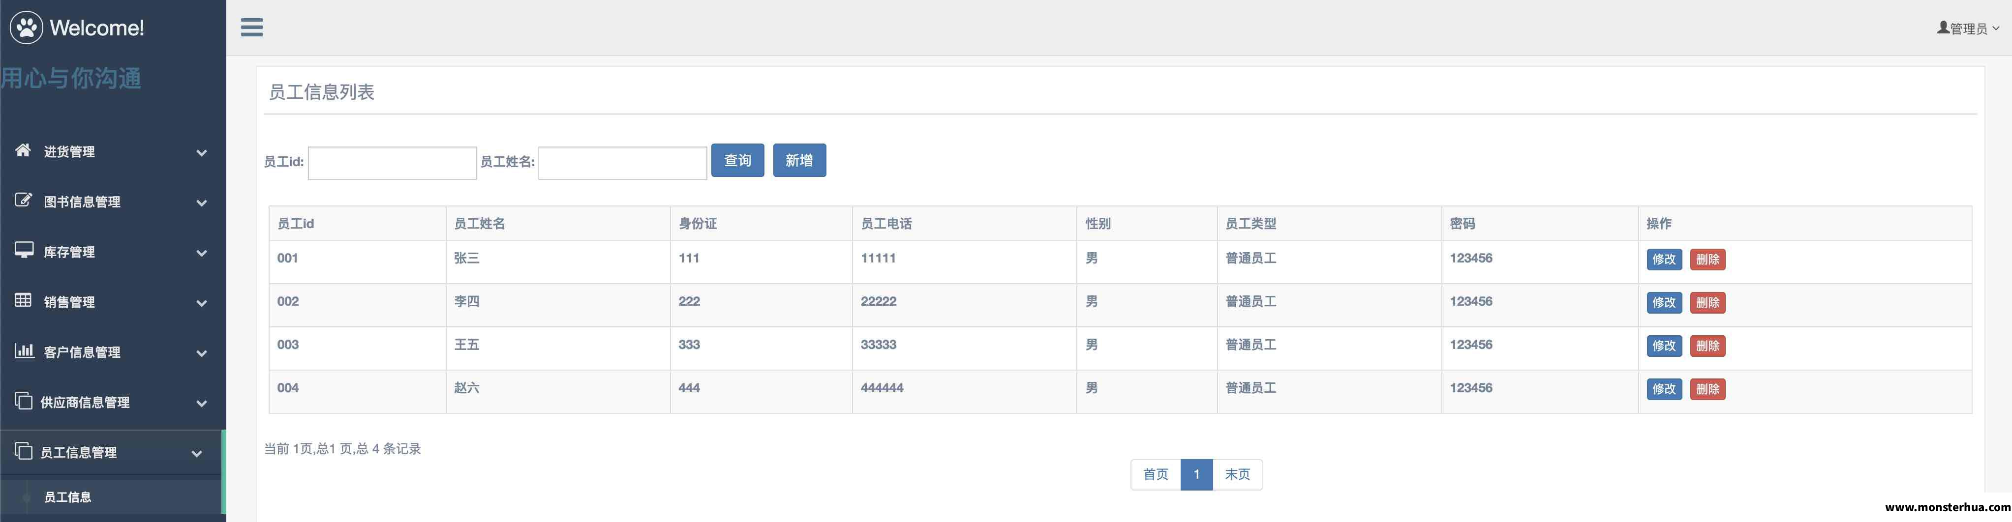Click 删除 for employee 002 李四
The height and width of the screenshot is (522, 2012).
tap(1707, 303)
